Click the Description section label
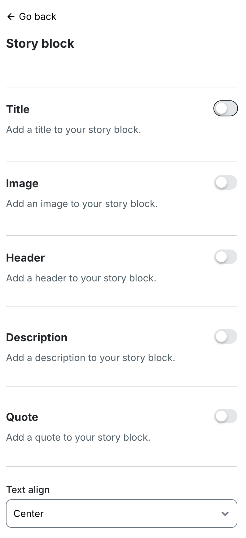 pyautogui.click(x=37, y=337)
